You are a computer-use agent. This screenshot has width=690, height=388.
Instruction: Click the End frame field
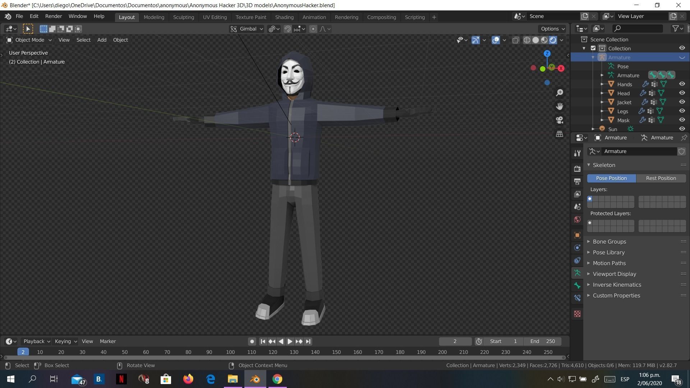click(x=542, y=341)
